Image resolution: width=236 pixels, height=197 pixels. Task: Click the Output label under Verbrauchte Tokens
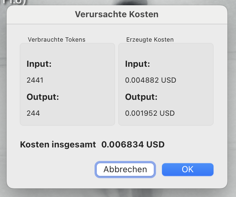(x=43, y=97)
